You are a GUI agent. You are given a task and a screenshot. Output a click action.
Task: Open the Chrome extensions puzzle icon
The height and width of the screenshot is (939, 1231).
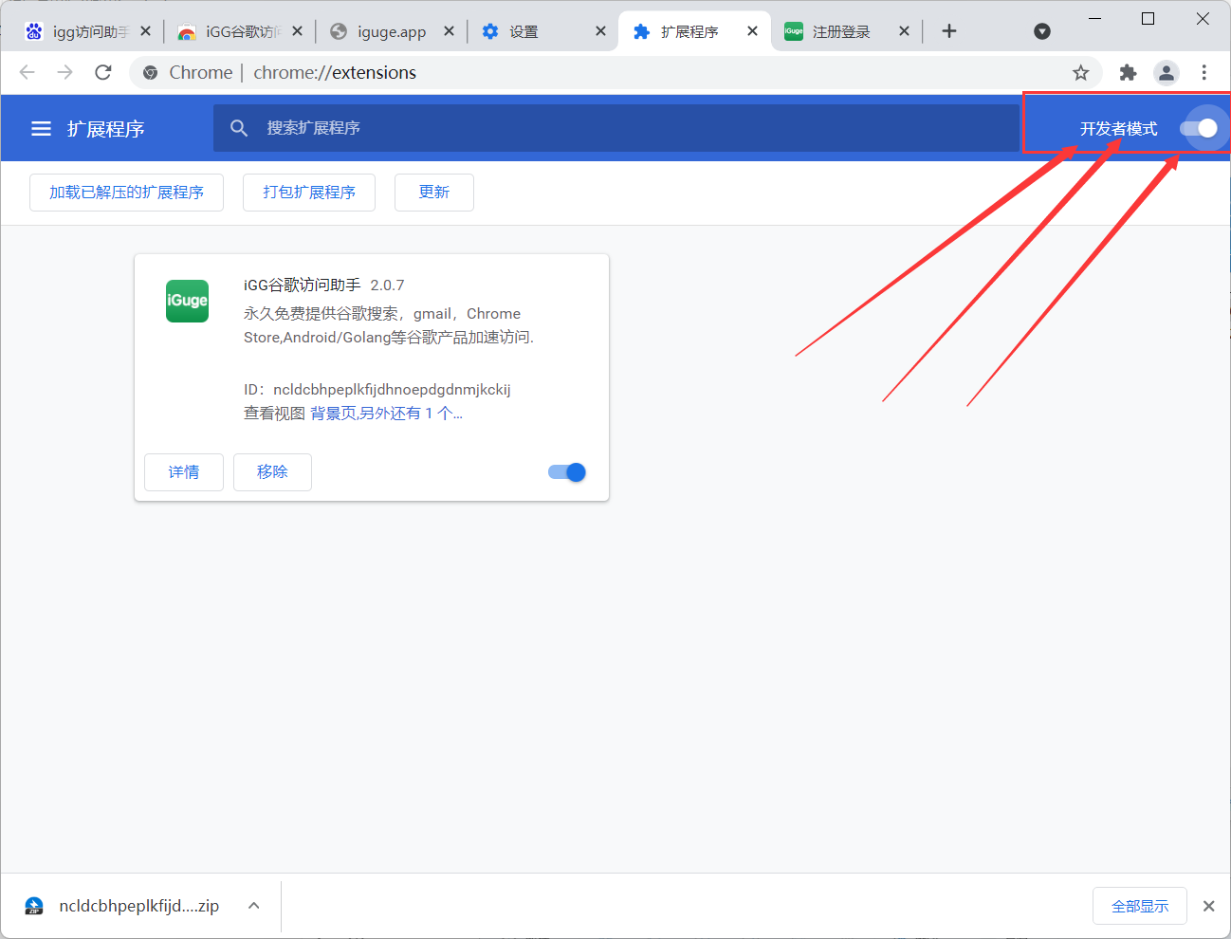1128,72
